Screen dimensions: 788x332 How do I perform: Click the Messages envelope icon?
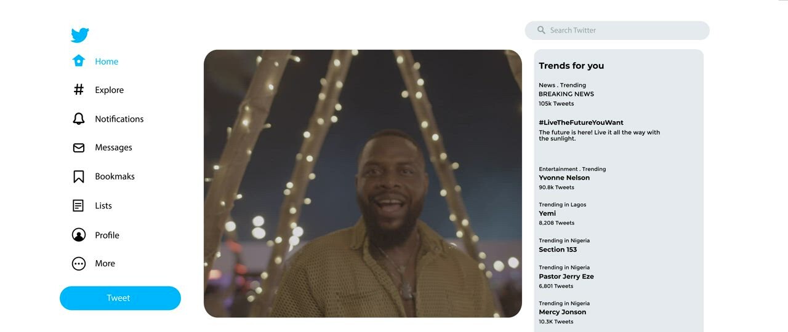tap(79, 148)
